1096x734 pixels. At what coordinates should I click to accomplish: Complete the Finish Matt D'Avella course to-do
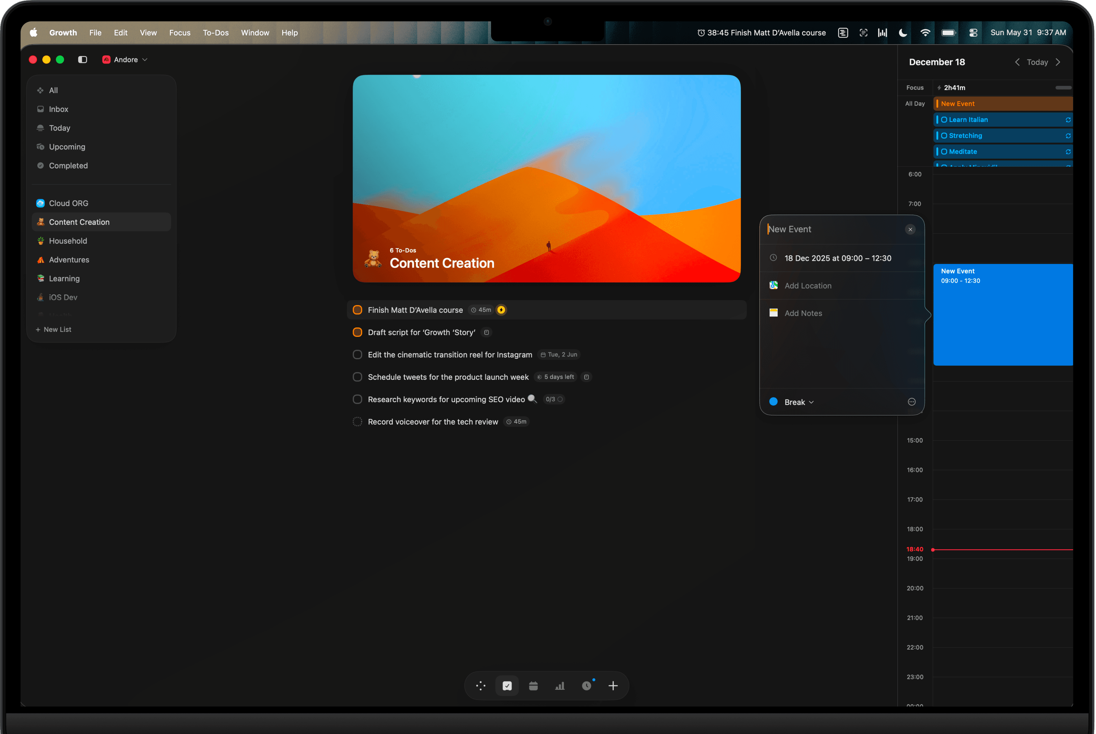coord(358,310)
